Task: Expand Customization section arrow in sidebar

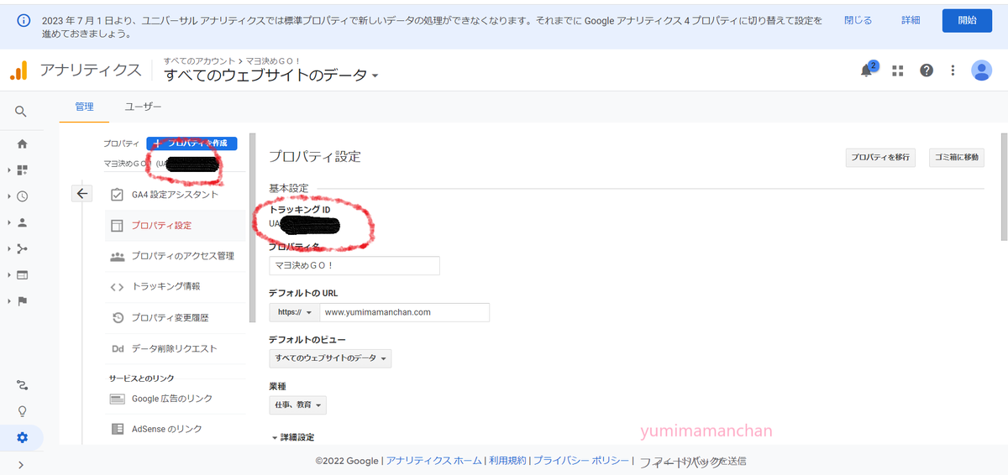Action: tap(9, 170)
